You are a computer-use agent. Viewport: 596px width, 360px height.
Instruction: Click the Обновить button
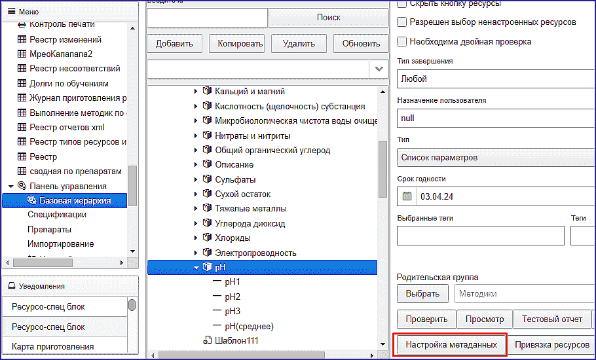point(361,43)
